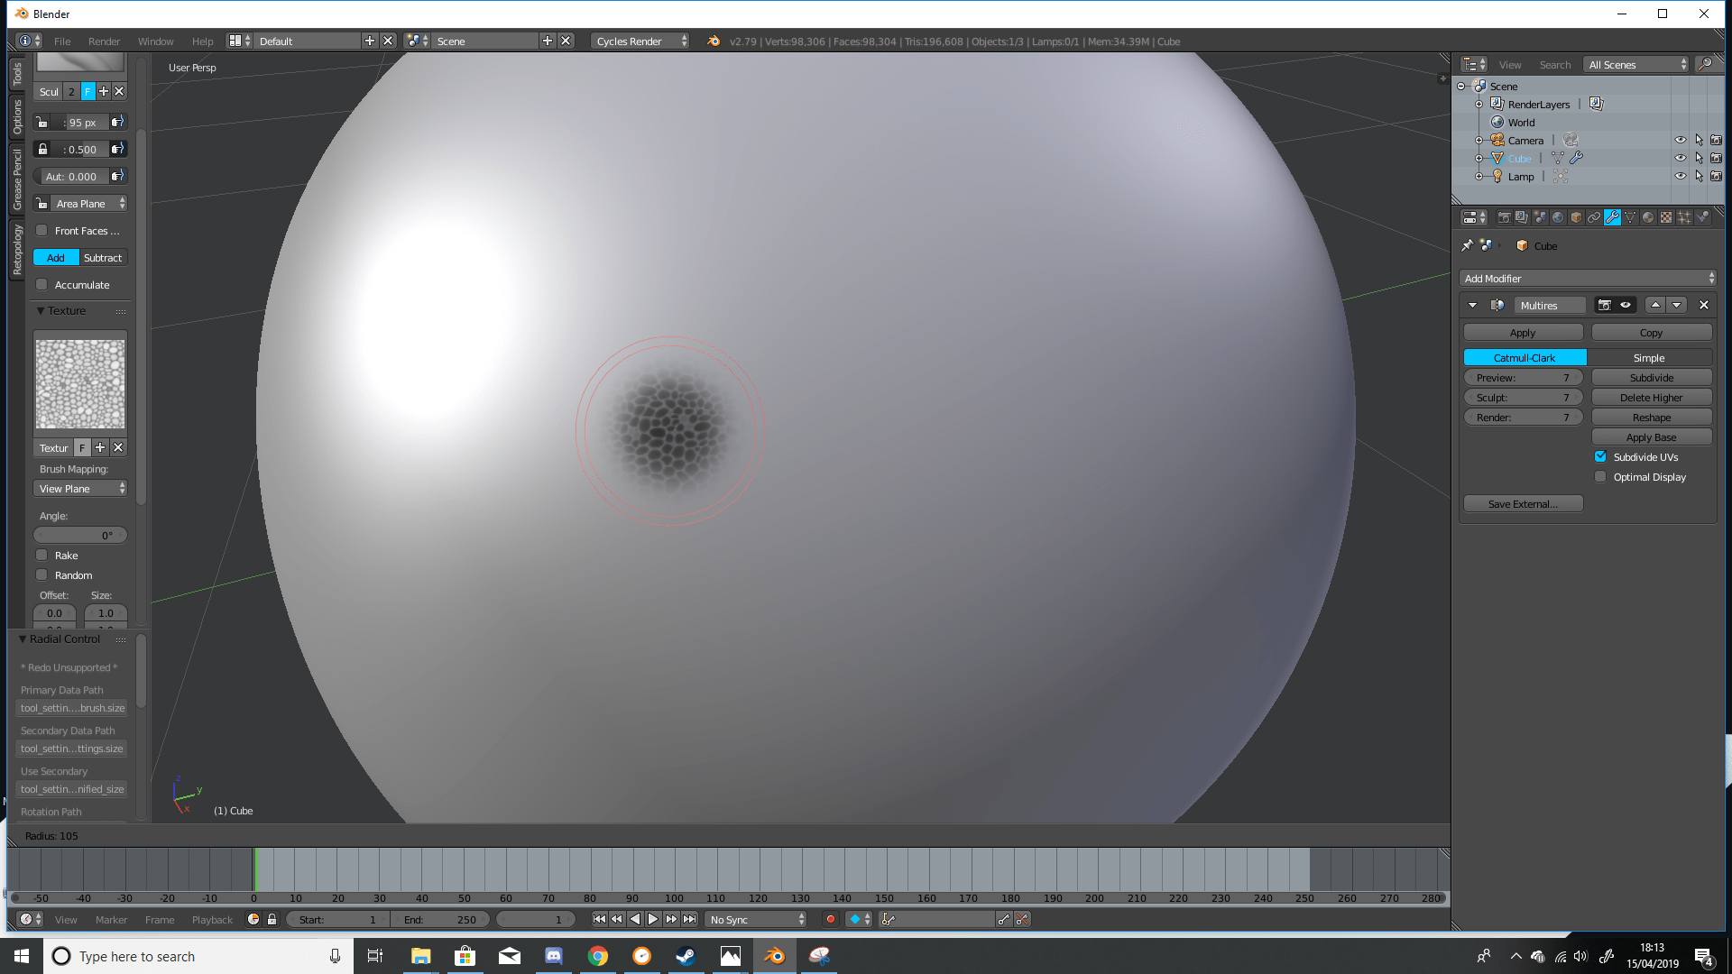Select the Particles properties tab

pos(1685,216)
